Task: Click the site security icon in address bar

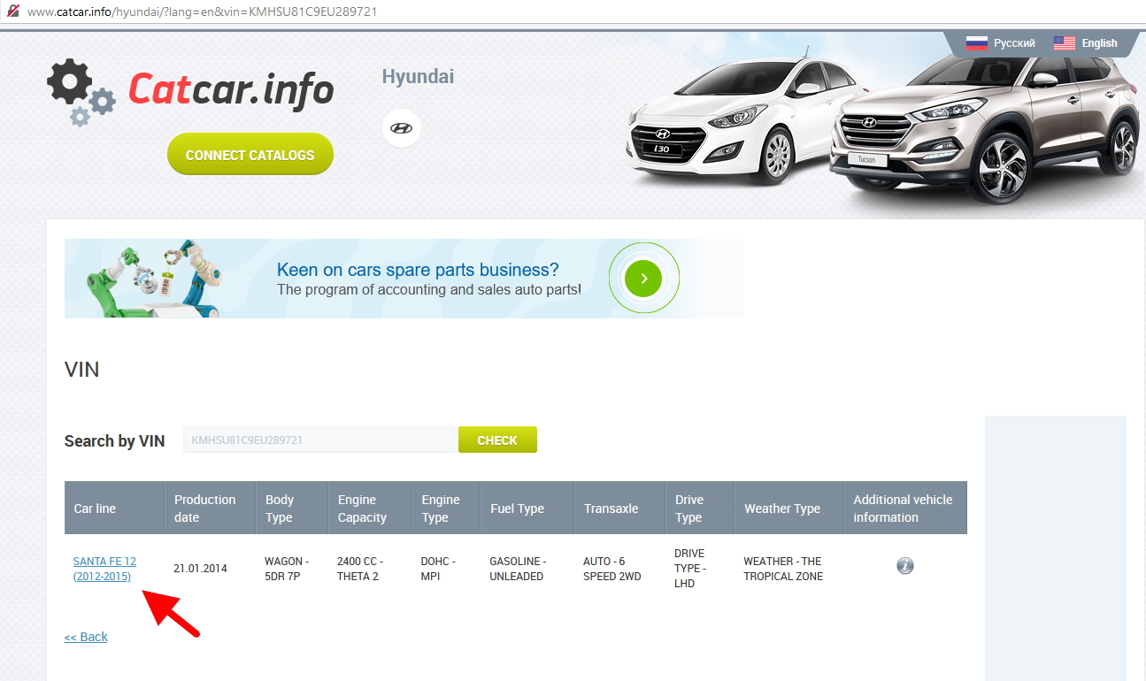Action: pos(12,11)
